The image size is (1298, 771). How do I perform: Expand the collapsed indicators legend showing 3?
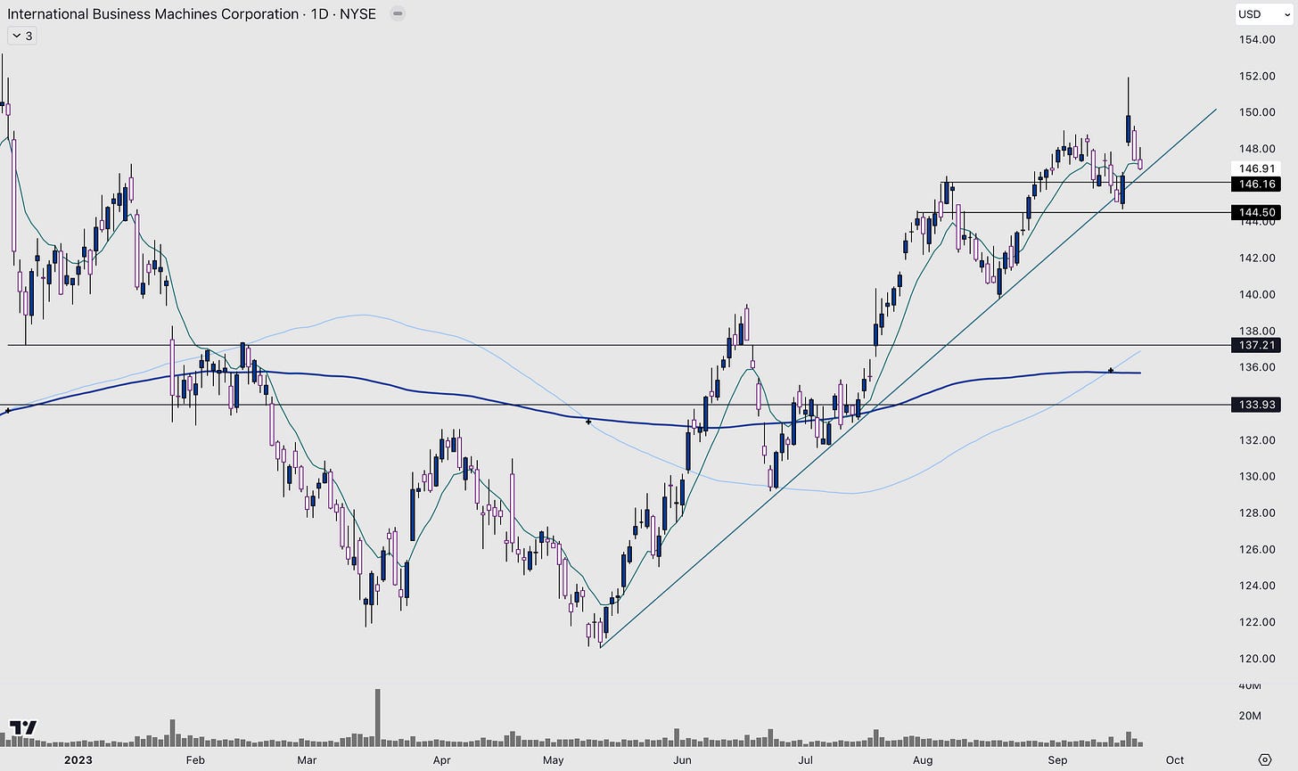pyautogui.click(x=21, y=36)
